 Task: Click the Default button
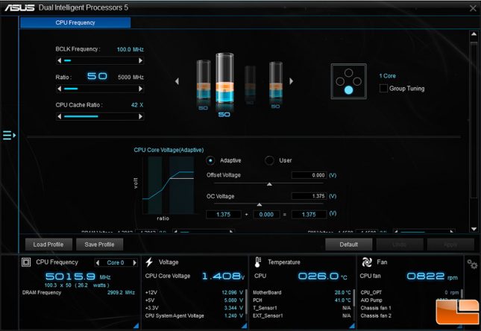tap(349, 245)
